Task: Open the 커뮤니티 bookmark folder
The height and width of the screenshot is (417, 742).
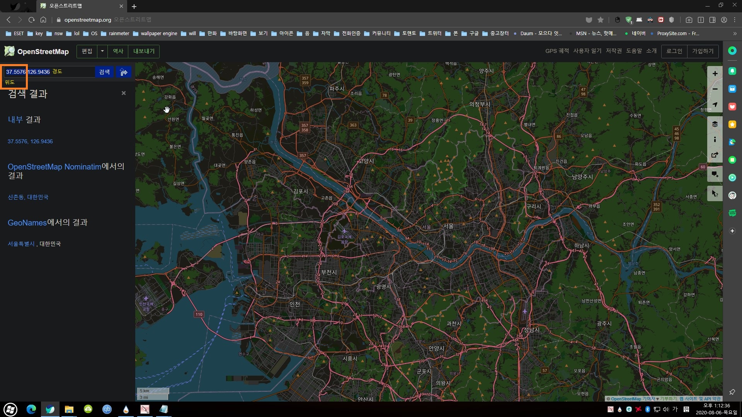Action: (377, 34)
